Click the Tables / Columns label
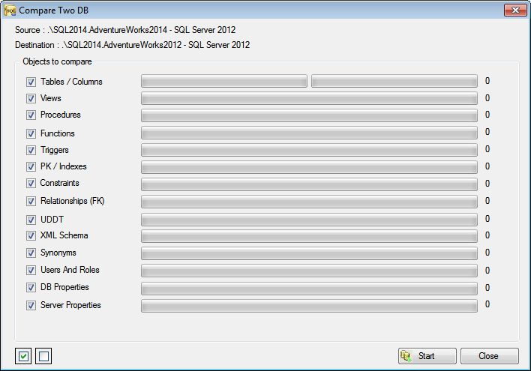 click(71, 82)
